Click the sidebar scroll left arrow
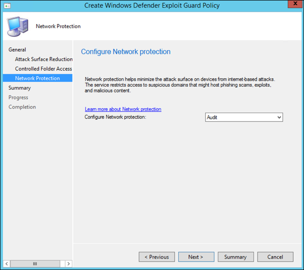Screen dimensions: 304x270 coord(7,264)
